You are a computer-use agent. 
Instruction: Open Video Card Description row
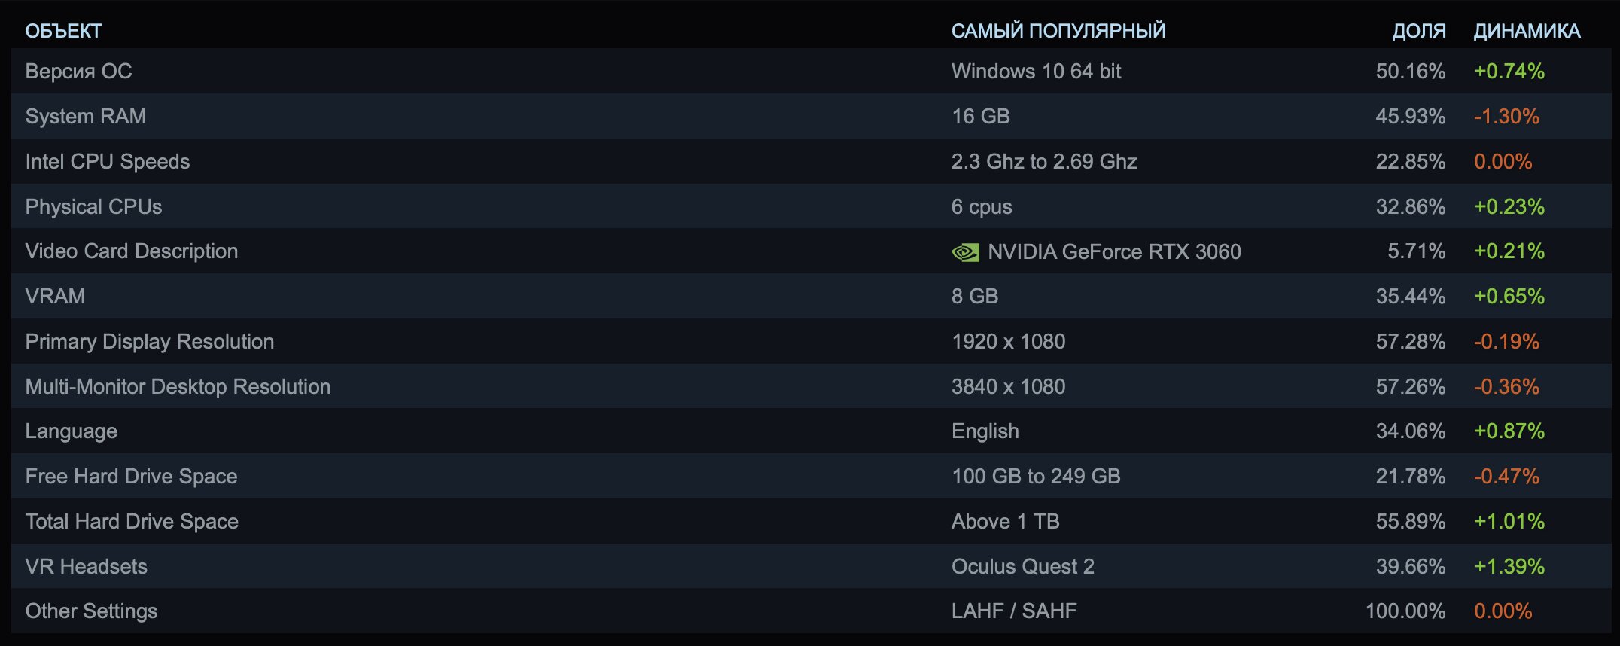tap(811, 251)
